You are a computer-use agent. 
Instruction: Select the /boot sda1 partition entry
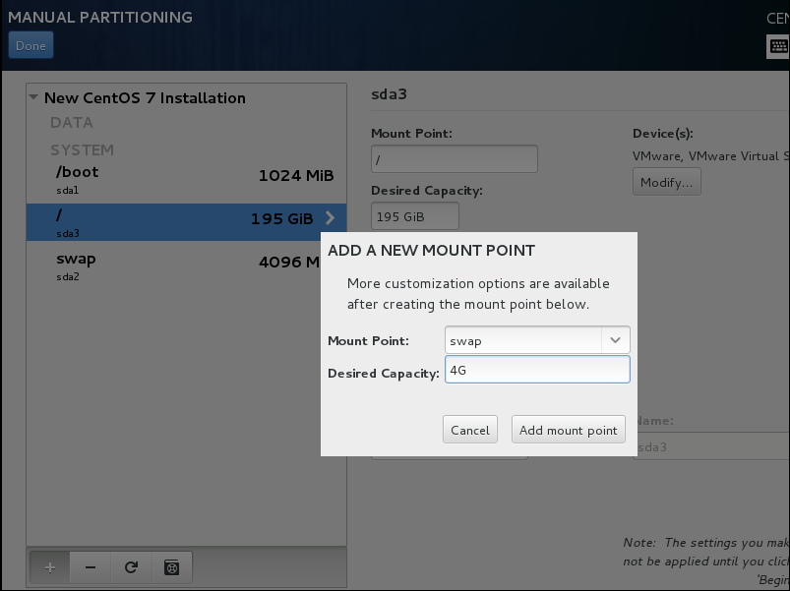coord(187,177)
